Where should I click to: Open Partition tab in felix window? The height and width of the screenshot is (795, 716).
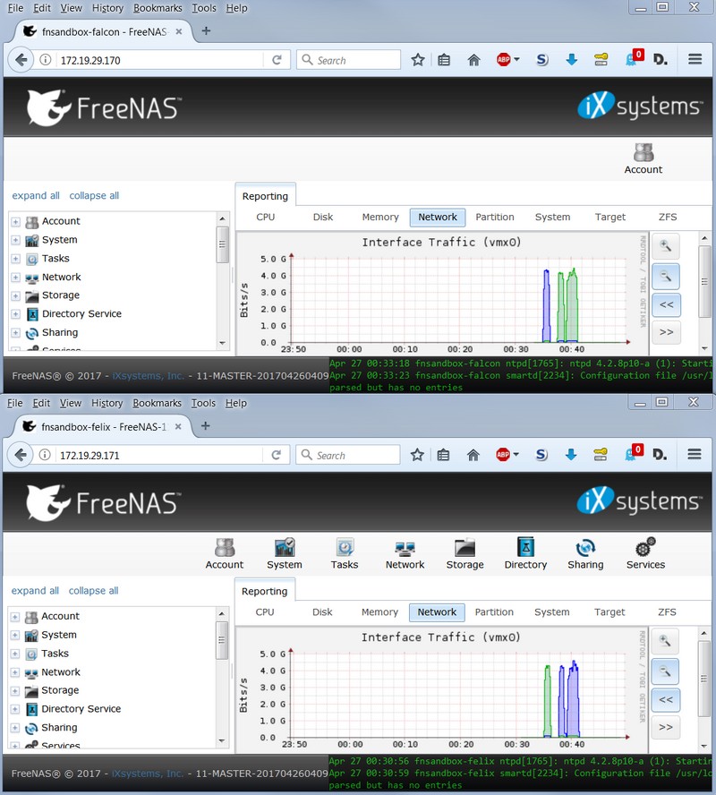[494, 612]
